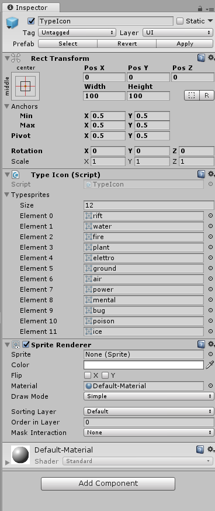The image size is (215, 511).
Task: Open the Layer dropdown showing UI
Action: tap(178, 32)
